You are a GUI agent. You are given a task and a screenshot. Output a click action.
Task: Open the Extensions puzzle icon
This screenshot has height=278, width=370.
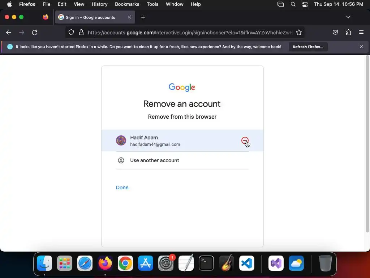coord(349,32)
